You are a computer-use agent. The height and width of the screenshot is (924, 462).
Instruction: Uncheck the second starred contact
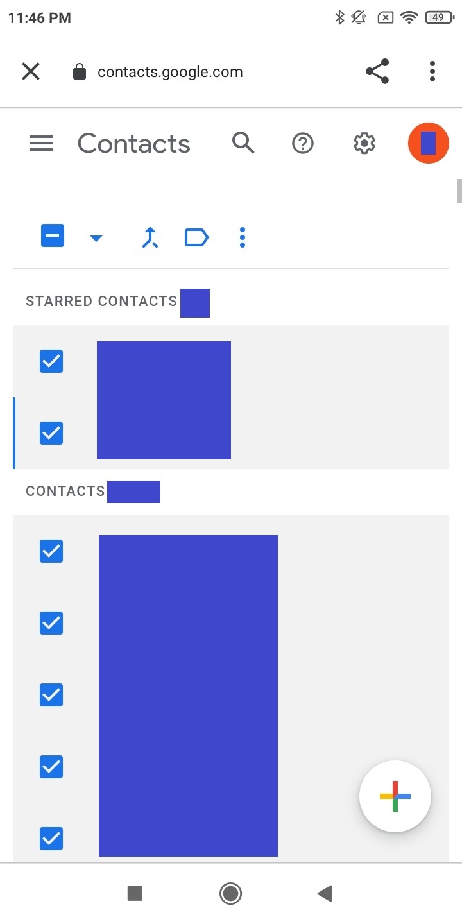51,433
